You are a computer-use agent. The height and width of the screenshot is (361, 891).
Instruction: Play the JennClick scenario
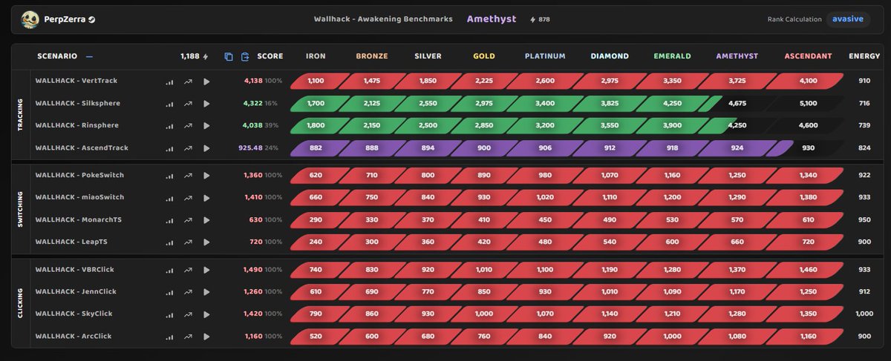[206, 292]
